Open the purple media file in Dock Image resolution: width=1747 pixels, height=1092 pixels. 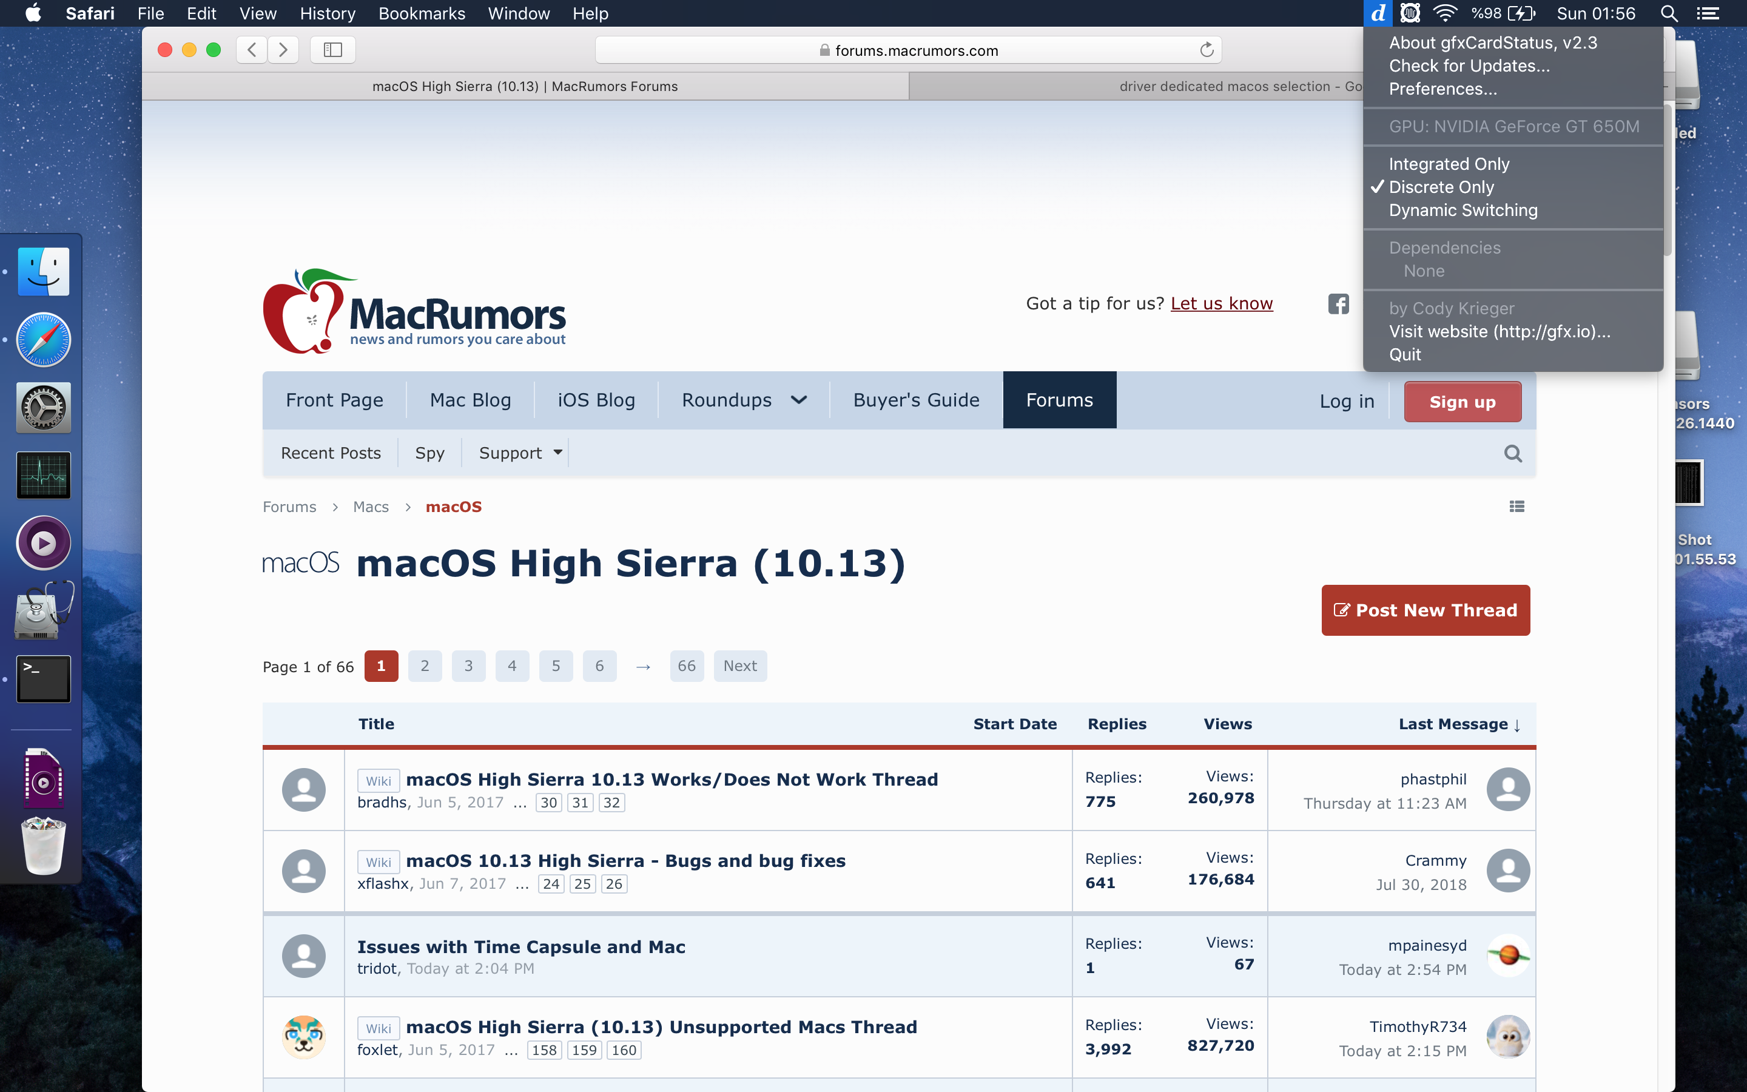coord(43,777)
